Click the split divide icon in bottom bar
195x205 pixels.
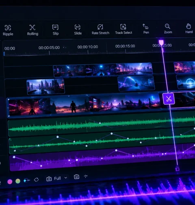[x=86, y=176]
